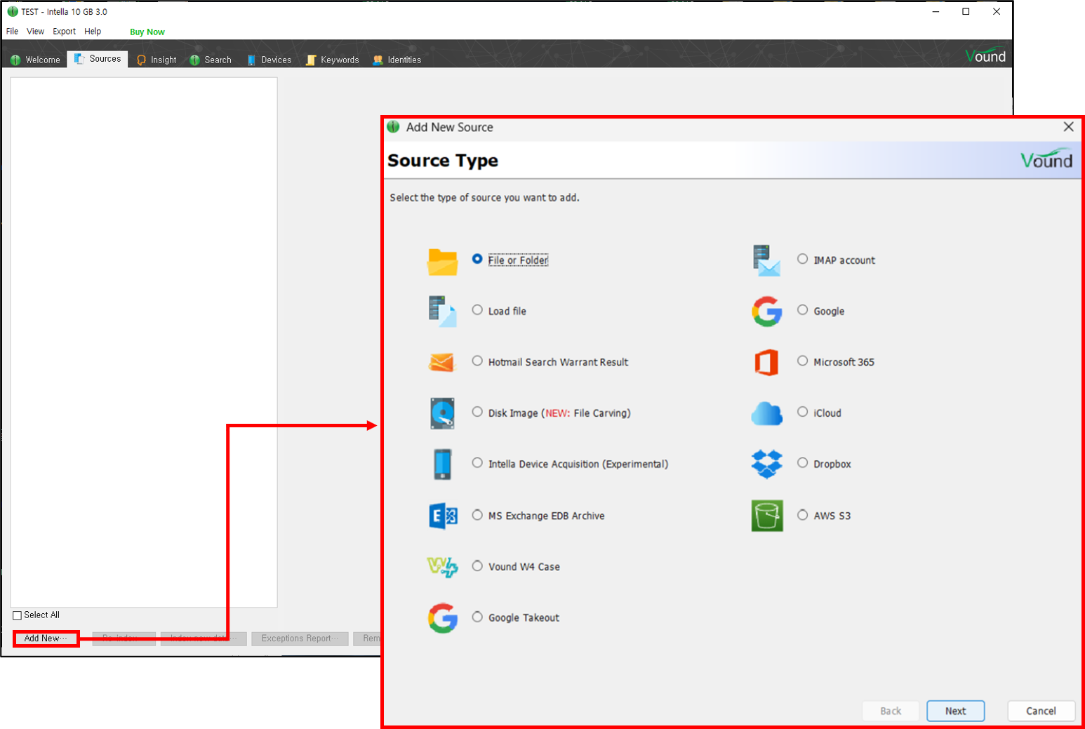This screenshot has height=729, width=1085.
Task: Switch to the Sources tab
Action: [98, 59]
